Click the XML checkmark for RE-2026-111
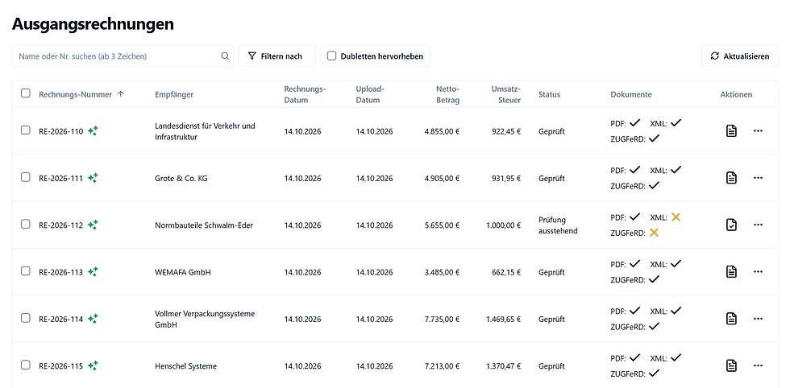790x388 pixels. point(676,170)
